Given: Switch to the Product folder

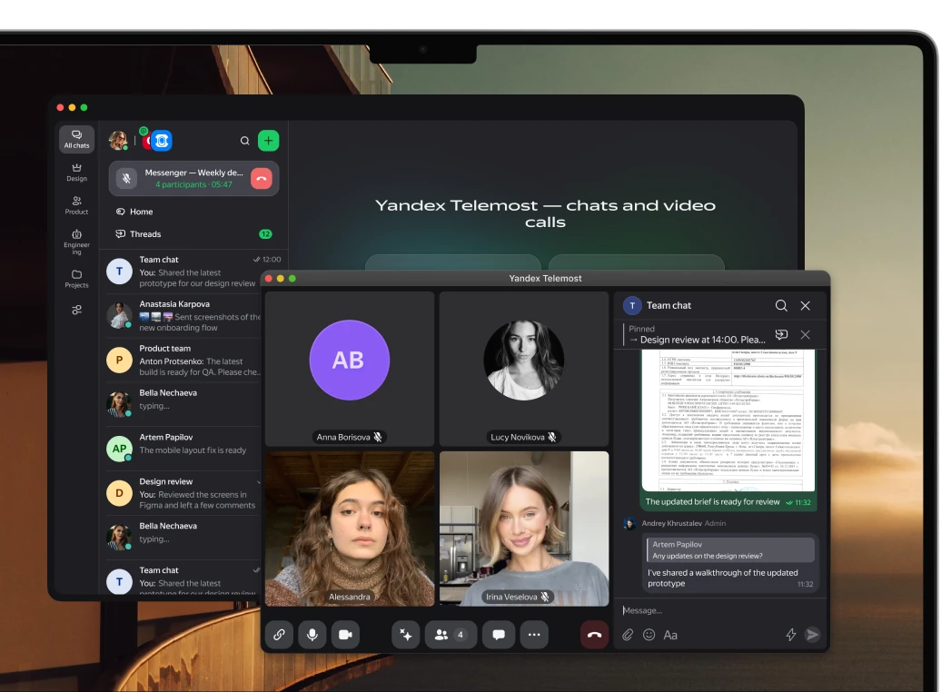Looking at the screenshot, I should (x=77, y=205).
